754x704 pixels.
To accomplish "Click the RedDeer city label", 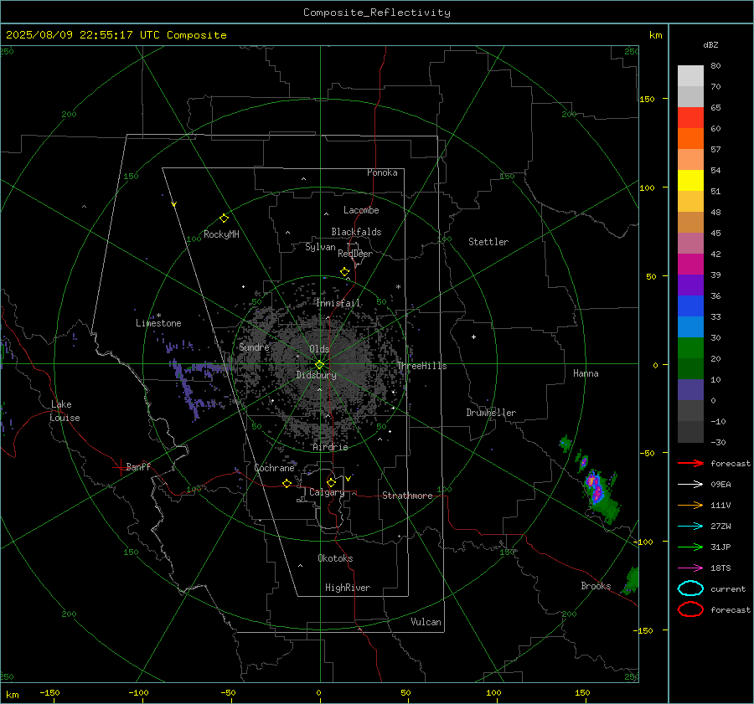I will point(355,254).
